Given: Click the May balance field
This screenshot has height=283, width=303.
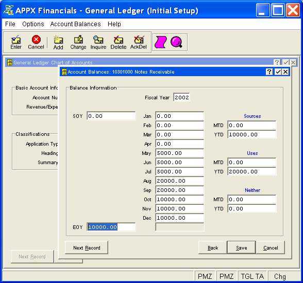Looking at the screenshot, I should pyautogui.click(x=179, y=153).
